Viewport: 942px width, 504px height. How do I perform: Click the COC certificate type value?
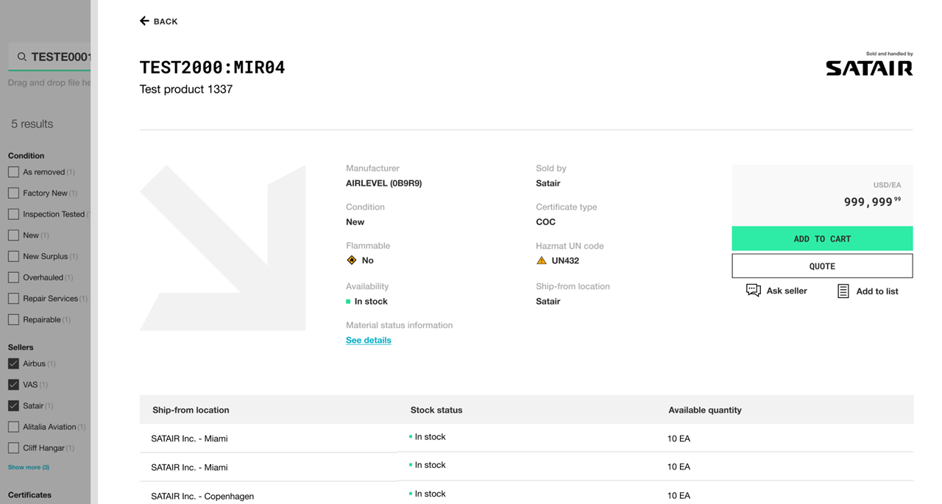[x=546, y=221]
